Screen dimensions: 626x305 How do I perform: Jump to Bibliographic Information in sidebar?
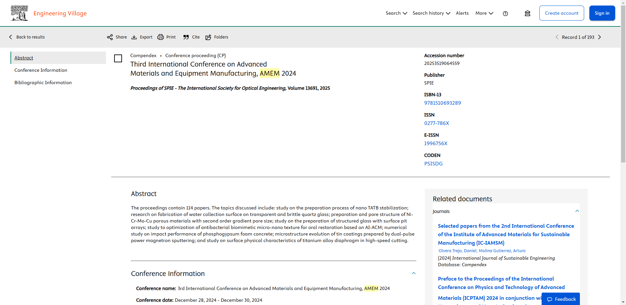tap(43, 83)
